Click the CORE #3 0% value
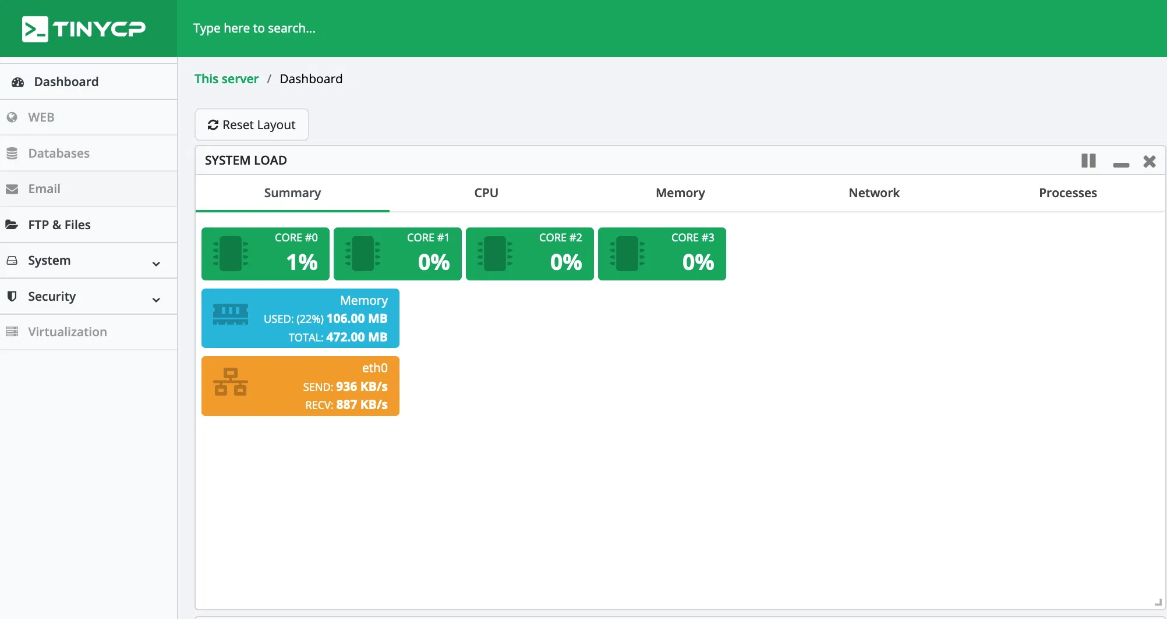Screen dimensions: 1167x619 [x=698, y=262]
